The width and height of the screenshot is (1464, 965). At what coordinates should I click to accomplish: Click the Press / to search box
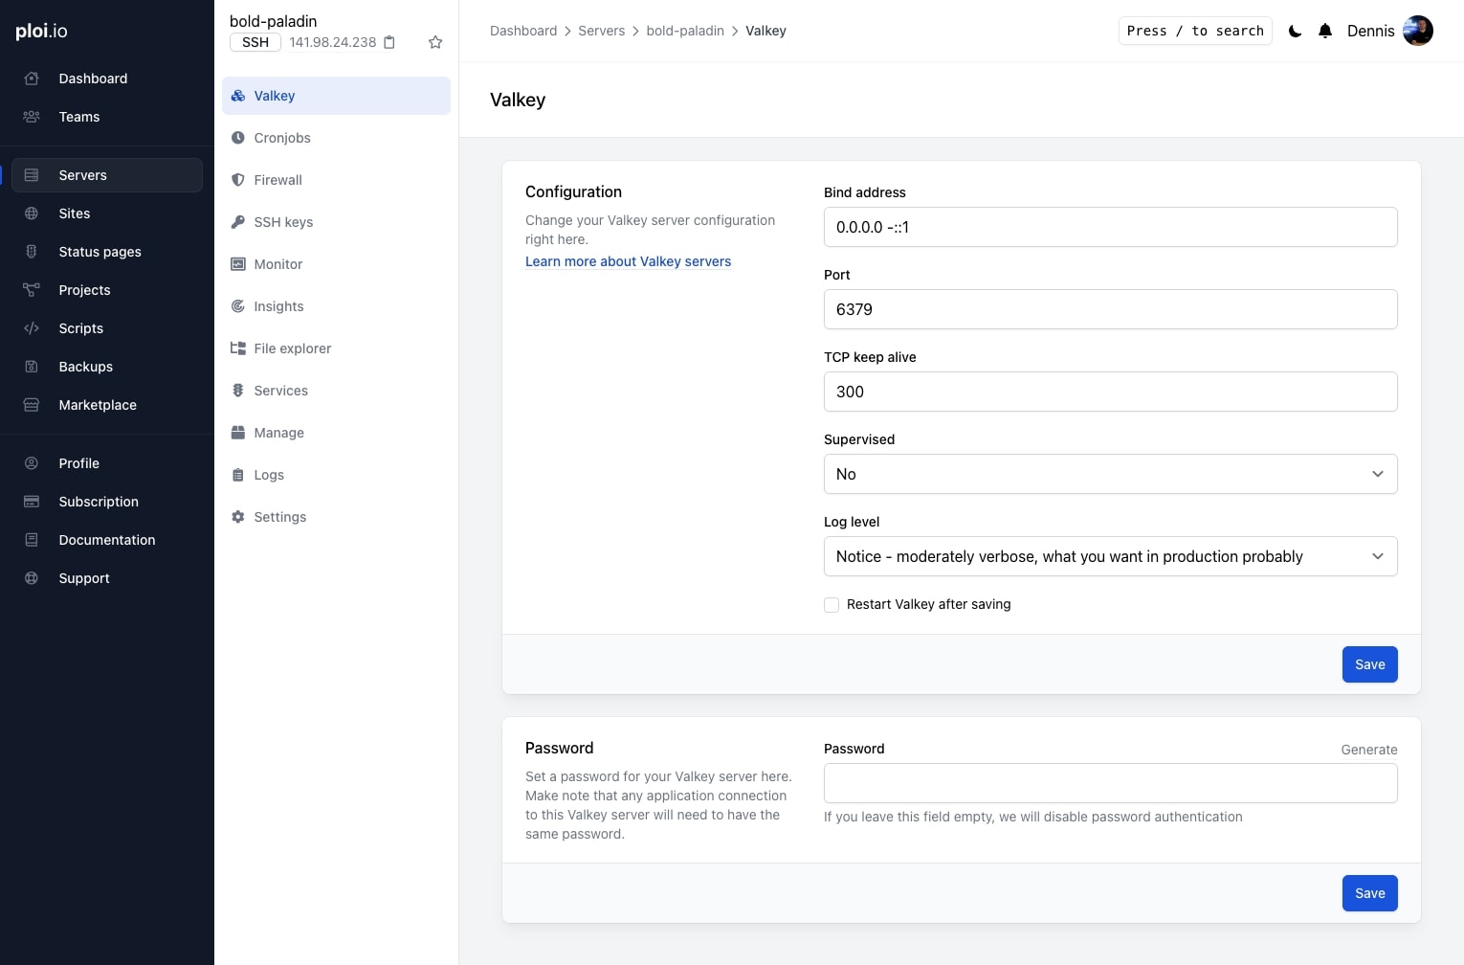[x=1195, y=31]
